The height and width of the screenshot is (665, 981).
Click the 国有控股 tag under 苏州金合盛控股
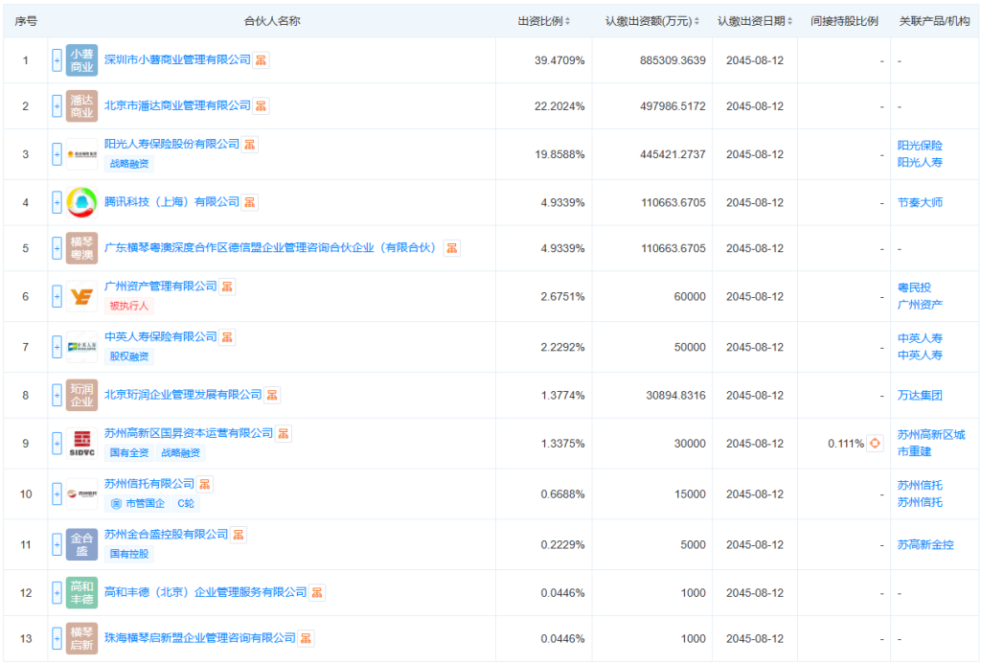[x=129, y=554]
